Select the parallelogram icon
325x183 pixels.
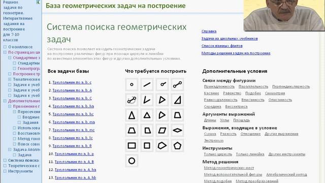(x=162, y=130)
